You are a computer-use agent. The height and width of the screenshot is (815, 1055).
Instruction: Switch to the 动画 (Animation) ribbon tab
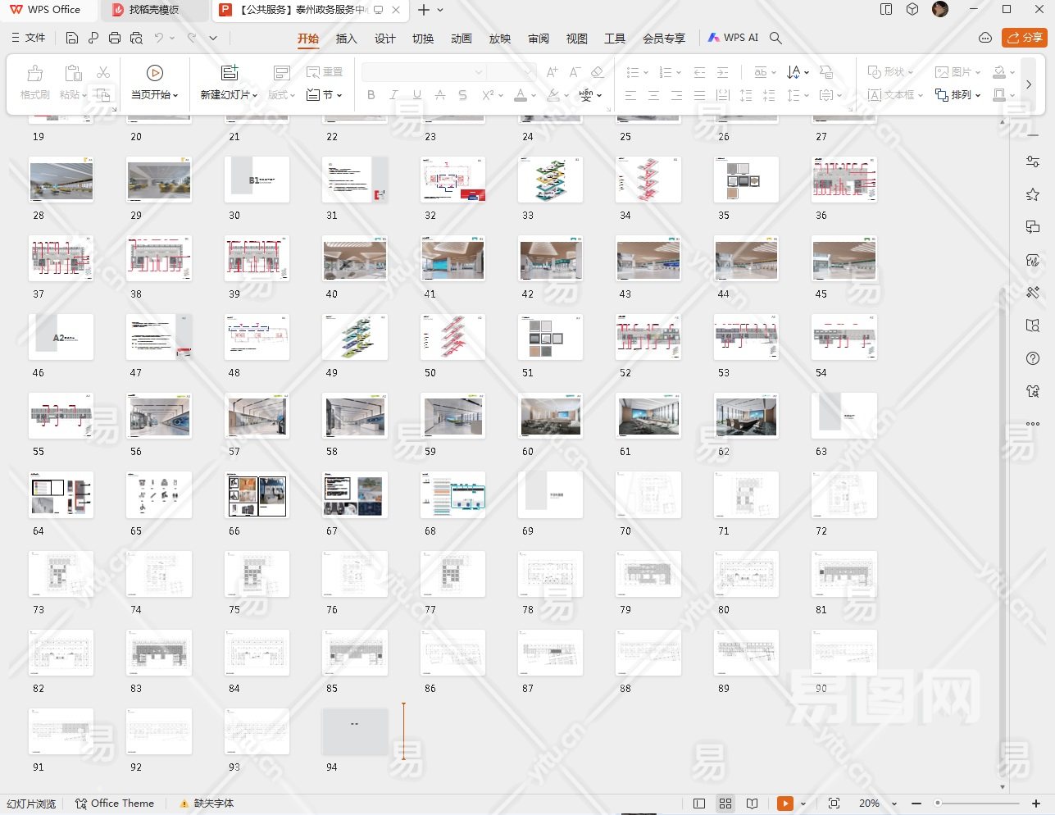point(461,39)
